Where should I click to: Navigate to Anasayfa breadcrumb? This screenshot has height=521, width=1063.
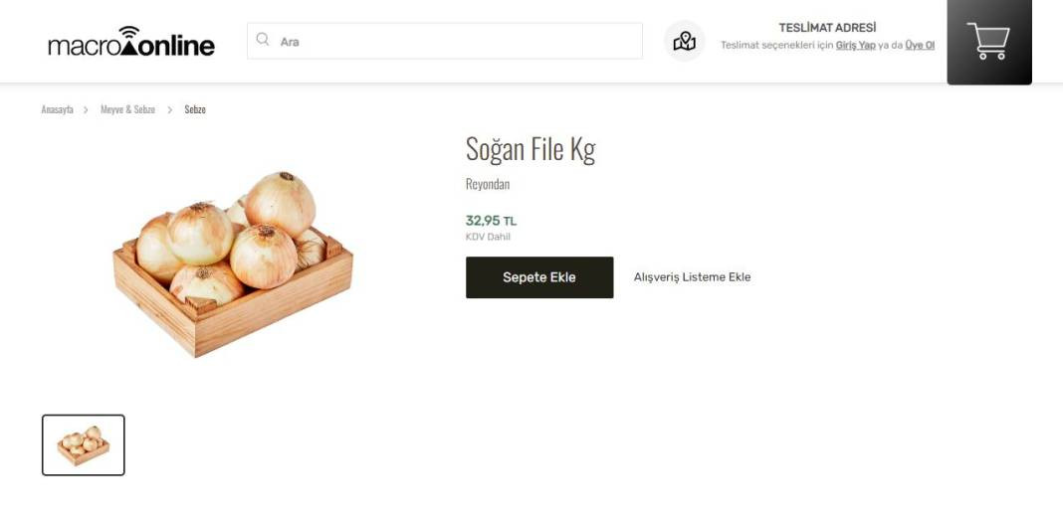tap(57, 109)
